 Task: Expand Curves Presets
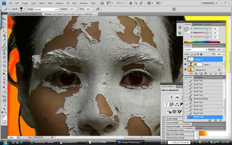164,123
